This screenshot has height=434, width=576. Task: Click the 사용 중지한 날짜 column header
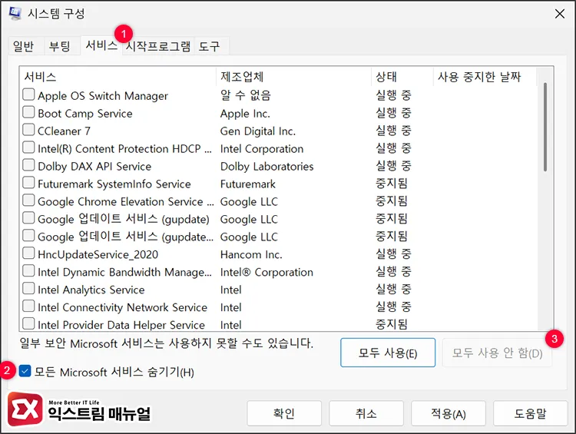[485, 77]
